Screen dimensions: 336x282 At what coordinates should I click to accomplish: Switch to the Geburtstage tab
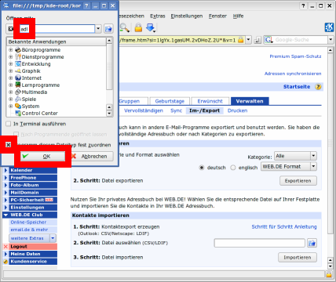pos(170,101)
